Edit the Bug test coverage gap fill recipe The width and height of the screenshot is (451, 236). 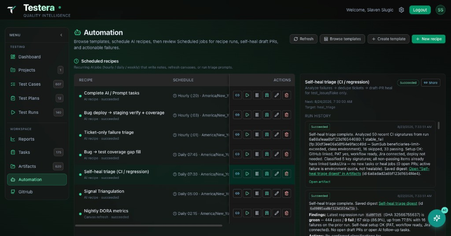277,154
